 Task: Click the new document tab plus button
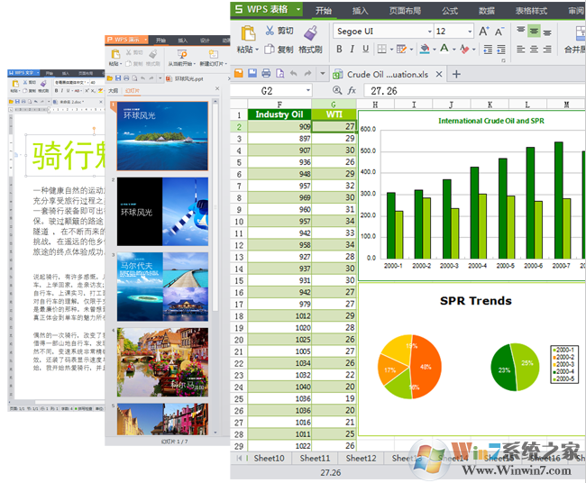[x=456, y=74]
